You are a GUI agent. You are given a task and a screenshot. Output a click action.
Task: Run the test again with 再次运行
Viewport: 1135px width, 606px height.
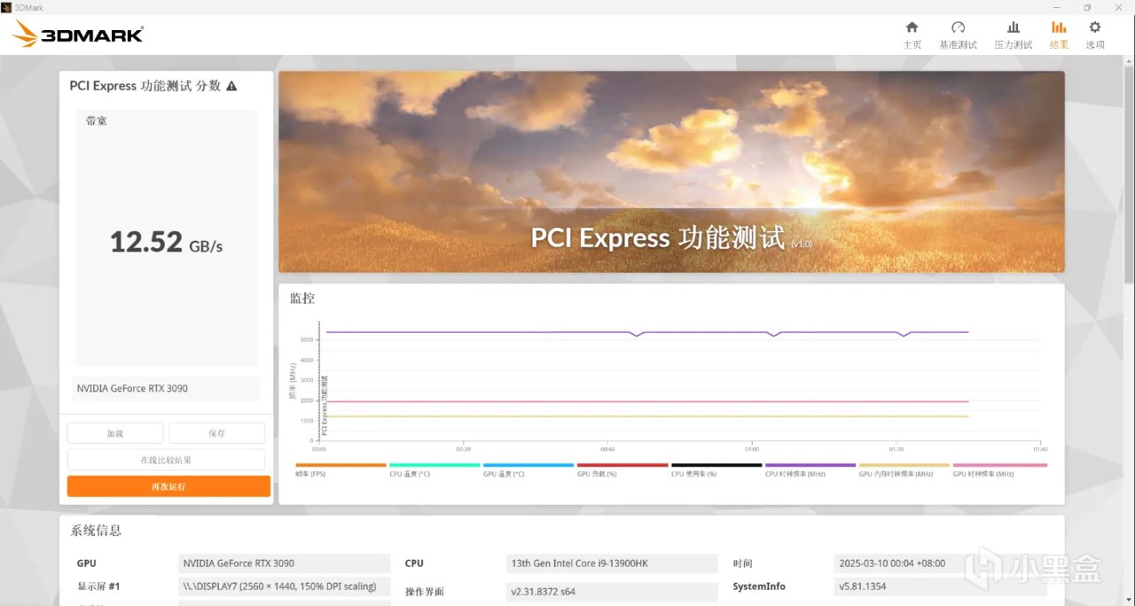tap(168, 486)
